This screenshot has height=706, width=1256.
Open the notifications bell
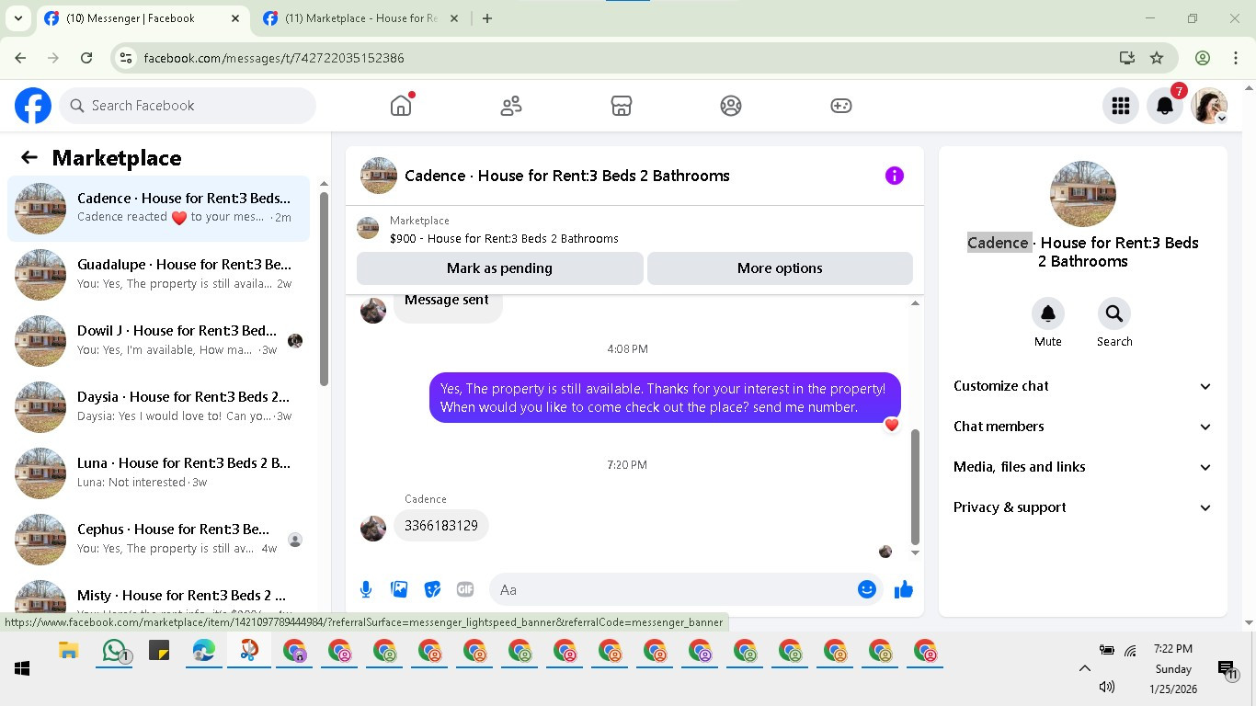[1165, 106]
